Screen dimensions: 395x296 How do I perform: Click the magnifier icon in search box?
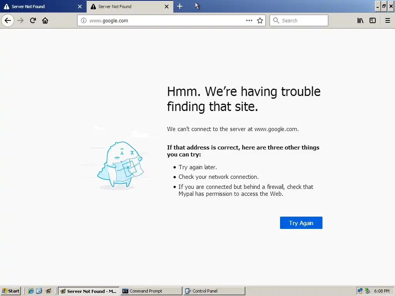click(x=276, y=20)
